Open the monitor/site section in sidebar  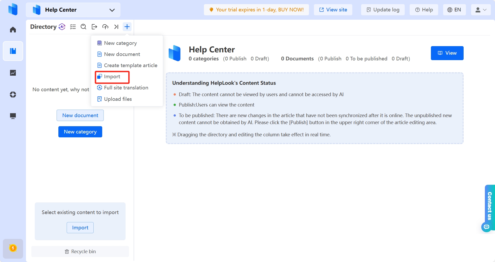[x=13, y=116]
